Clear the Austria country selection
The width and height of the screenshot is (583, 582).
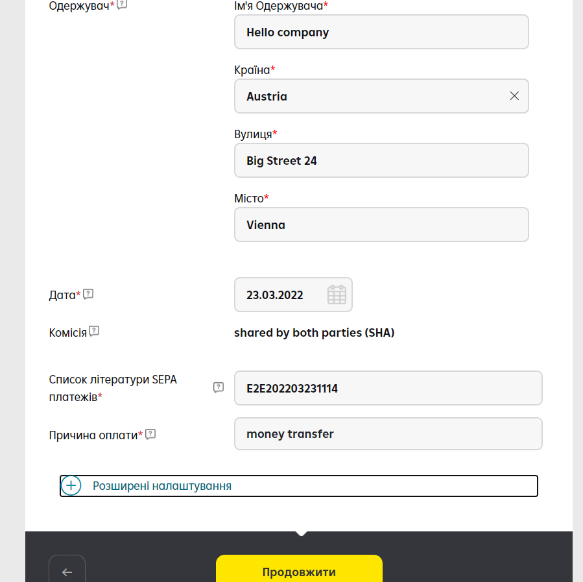pyautogui.click(x=514, y=96)
